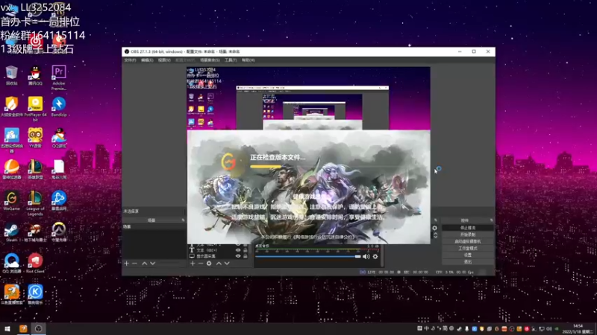Image resolution: width=597 pixels, height=335 pixels.
Task: Undock the scene transitions panel via header icon
Action: 436,220
